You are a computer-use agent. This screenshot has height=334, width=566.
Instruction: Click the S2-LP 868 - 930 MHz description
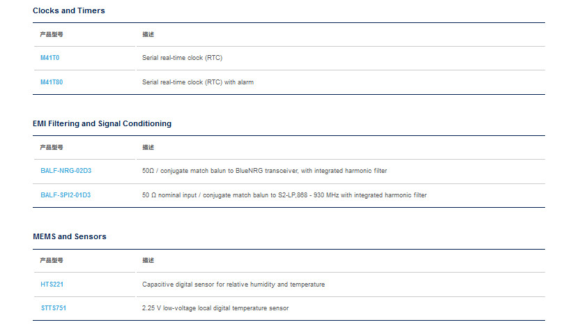pyautogui.click(x=284, y=195)
